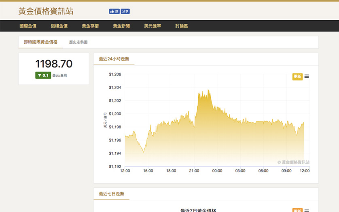The image size is (339, 212).
Task: Open the 24-hour chart hamburger menu
Action: (x=307, y=76)
